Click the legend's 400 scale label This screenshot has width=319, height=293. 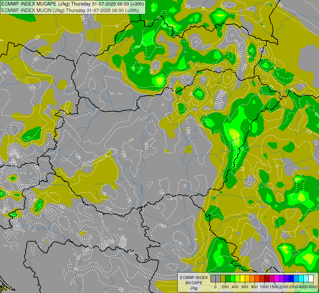235,287
